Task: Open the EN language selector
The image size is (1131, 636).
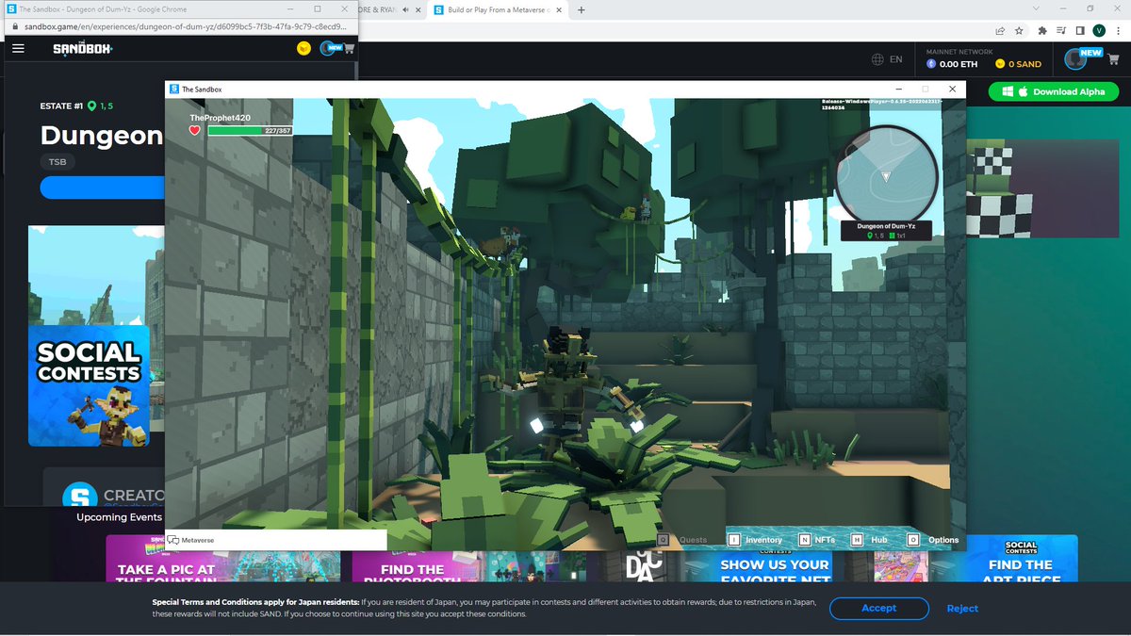Action: pos(895,58)
